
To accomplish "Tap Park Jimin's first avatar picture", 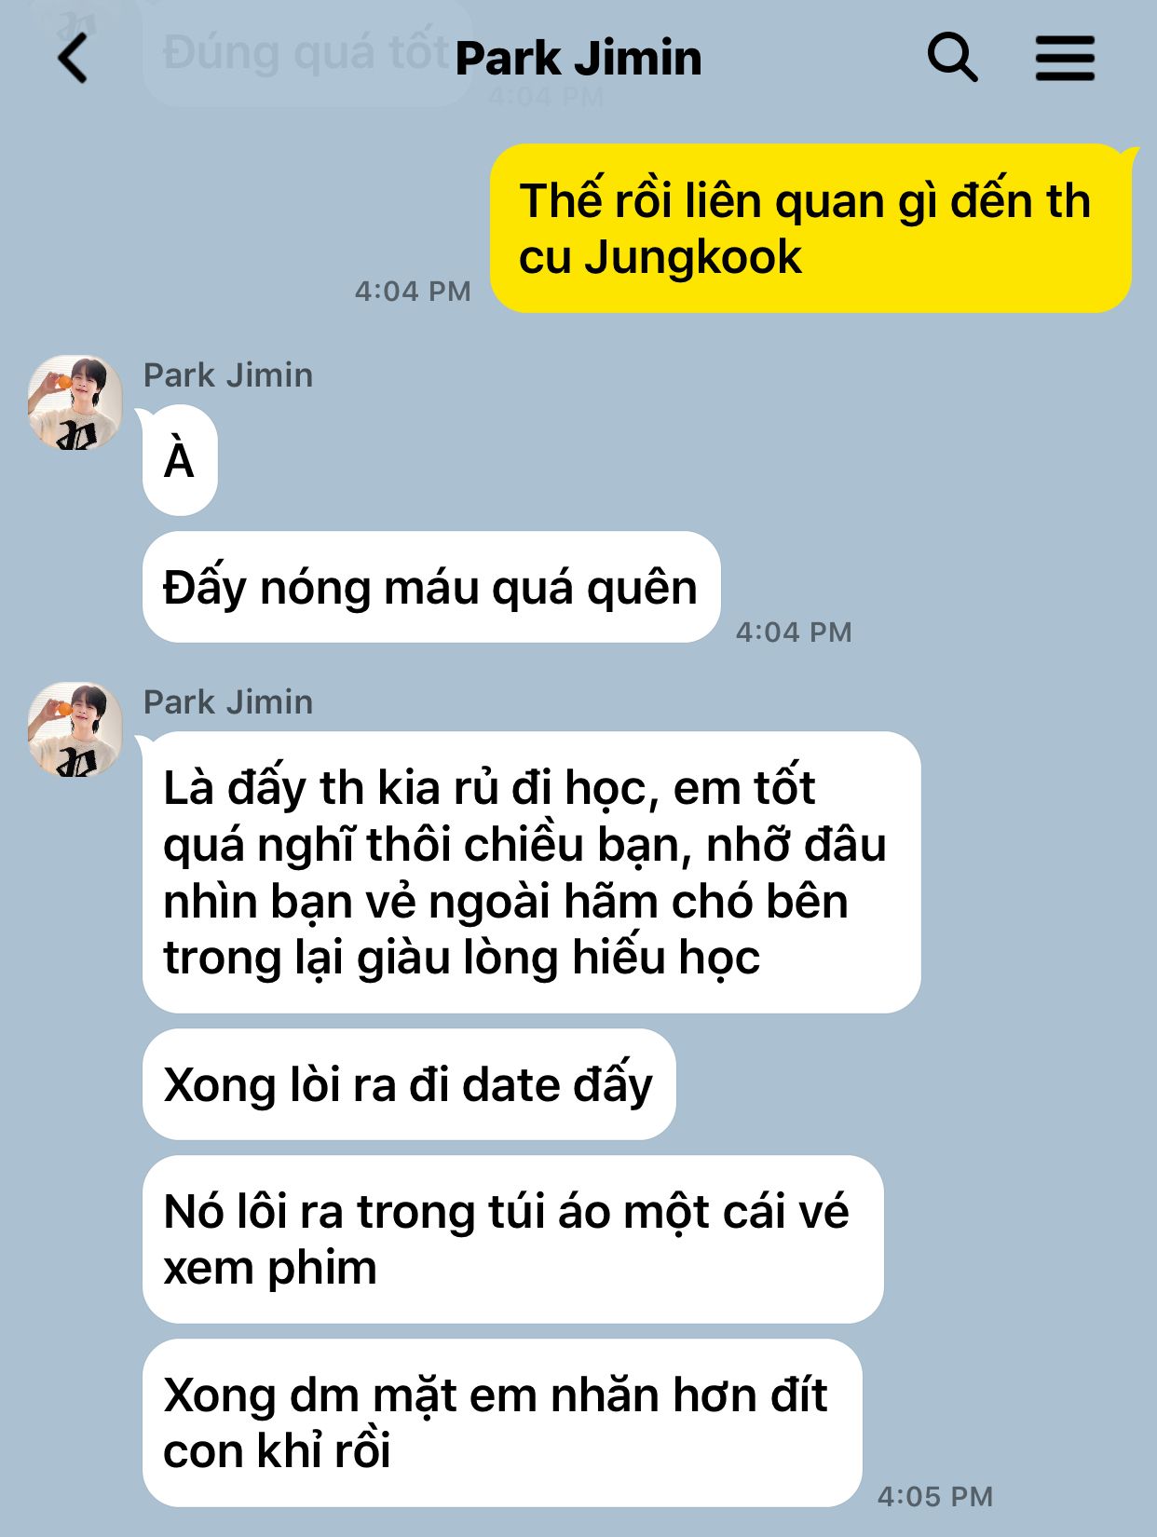I will coord(75,402).
